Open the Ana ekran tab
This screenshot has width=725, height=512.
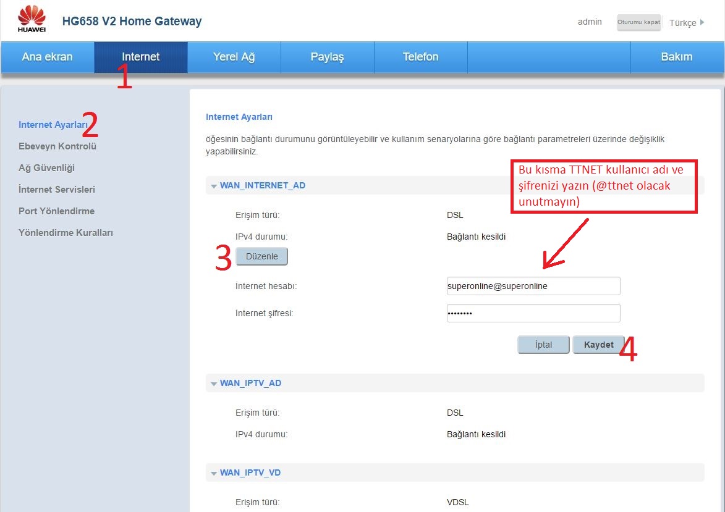point(48,57)
